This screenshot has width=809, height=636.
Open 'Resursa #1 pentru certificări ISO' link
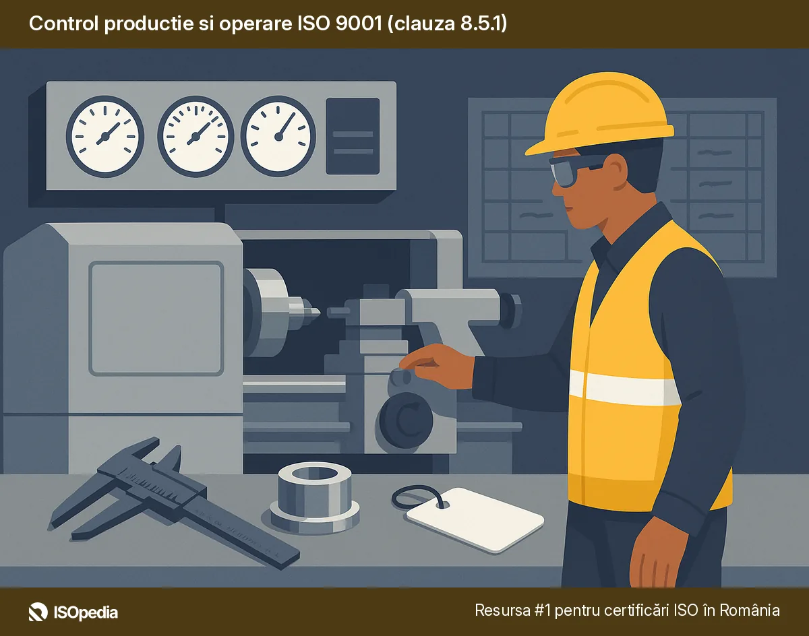tap(626, 612)
